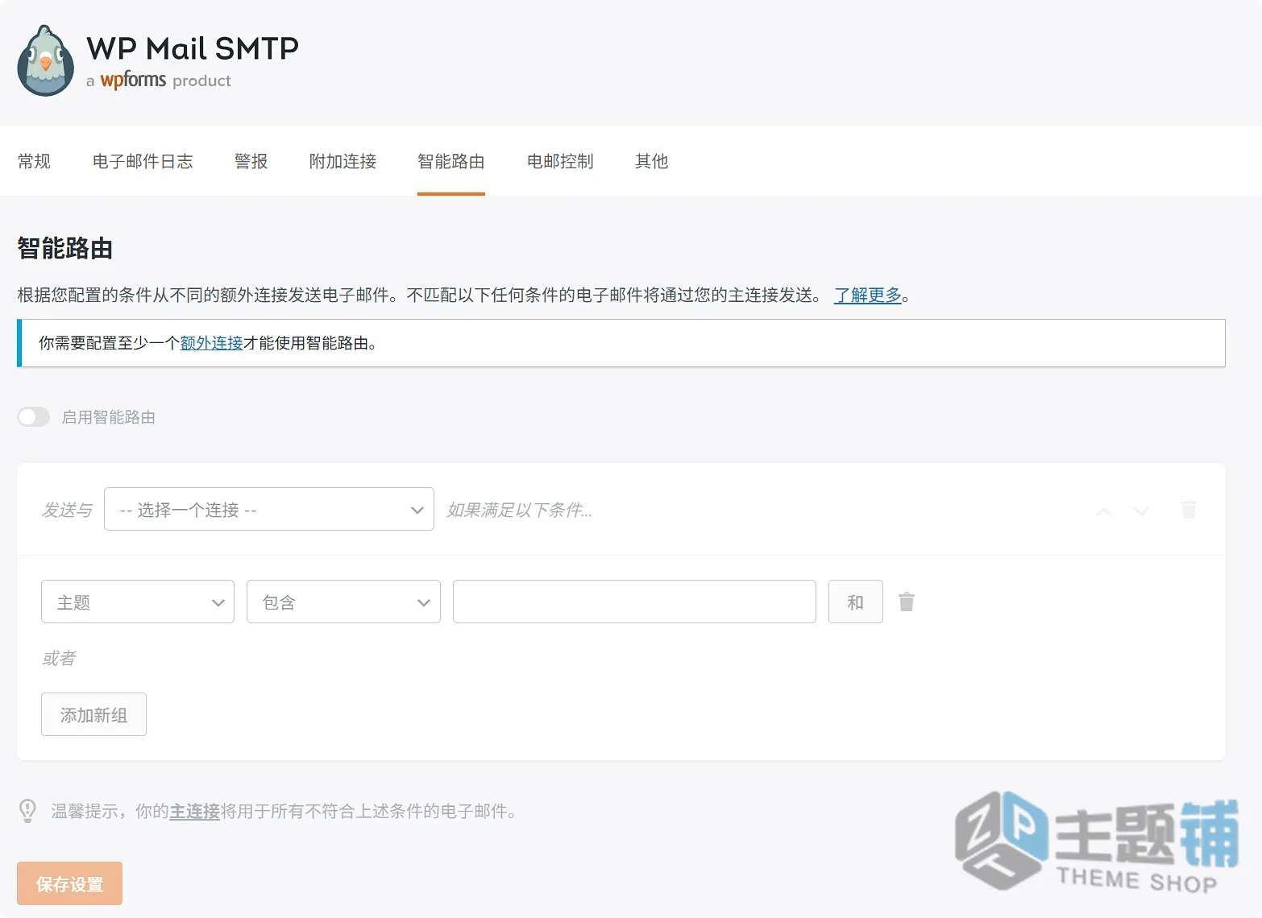Click the 如果满足以下条件 text

520,510
